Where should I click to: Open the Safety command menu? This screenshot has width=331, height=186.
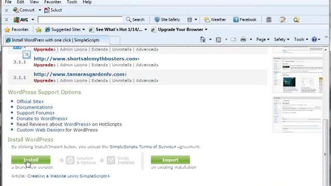point(281,39)
